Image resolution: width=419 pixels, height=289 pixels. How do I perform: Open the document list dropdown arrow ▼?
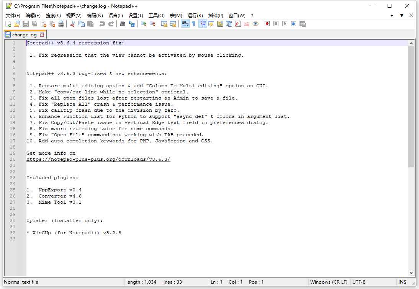402,15
